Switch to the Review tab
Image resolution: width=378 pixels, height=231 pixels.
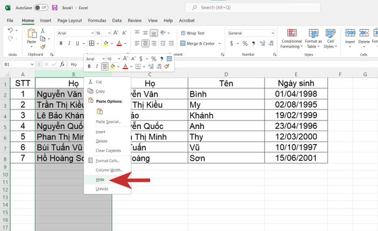pyautogui.click(x=135, y=21)
